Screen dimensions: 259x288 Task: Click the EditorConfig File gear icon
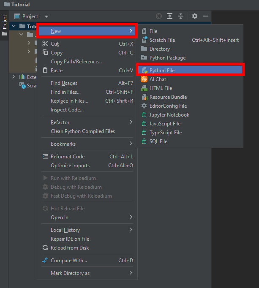coord(144,106)
